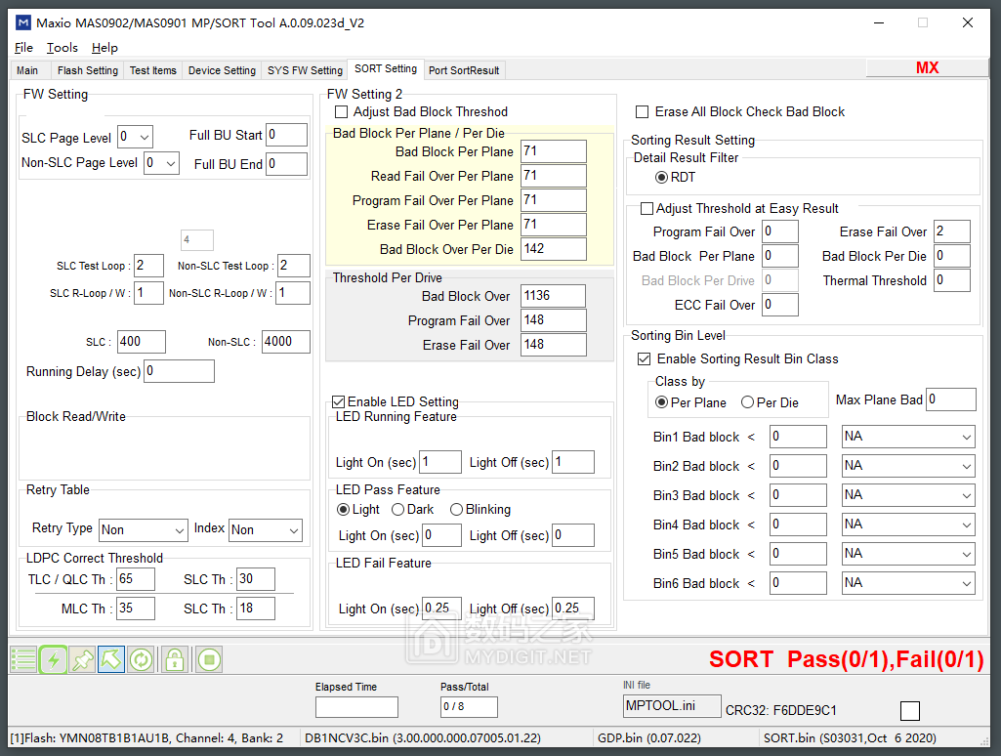Screen dimensions: 1001x756
Task: Click the ECC Fail Over field
Action: [x=780, y=305]
